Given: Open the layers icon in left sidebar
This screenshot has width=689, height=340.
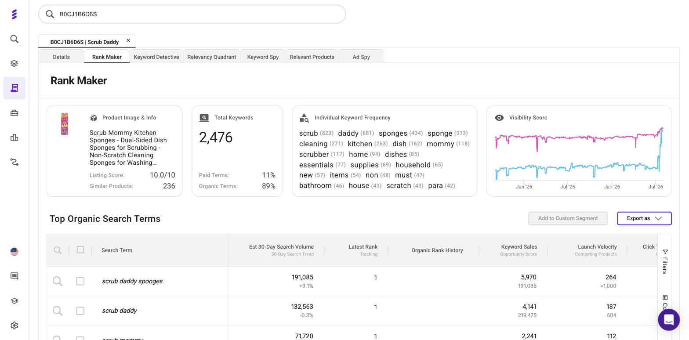Looking at the screenshot, I should tap(14, 64).
